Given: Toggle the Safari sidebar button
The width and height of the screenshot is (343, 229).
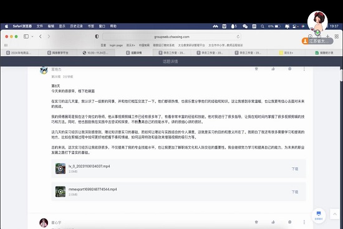Looking at the screenshot, I should tap(26, 37).
